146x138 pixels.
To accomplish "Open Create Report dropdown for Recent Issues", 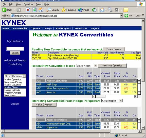I will (95, 66).
